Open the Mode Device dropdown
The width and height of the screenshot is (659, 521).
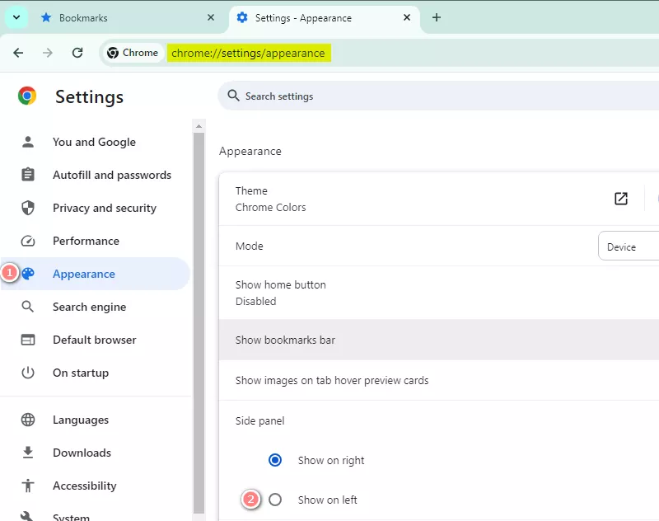pos(629,246)
